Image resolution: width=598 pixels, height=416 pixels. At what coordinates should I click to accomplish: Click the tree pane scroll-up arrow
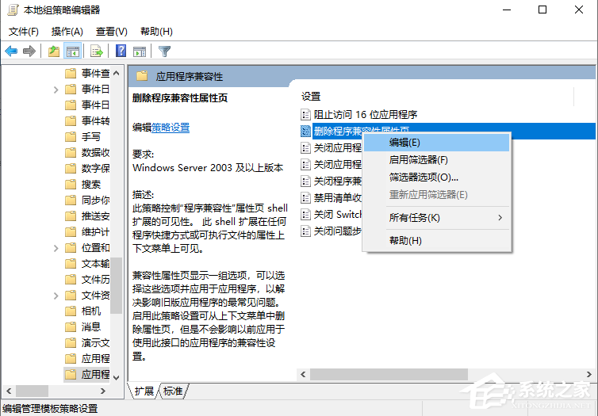pos(117,73)
